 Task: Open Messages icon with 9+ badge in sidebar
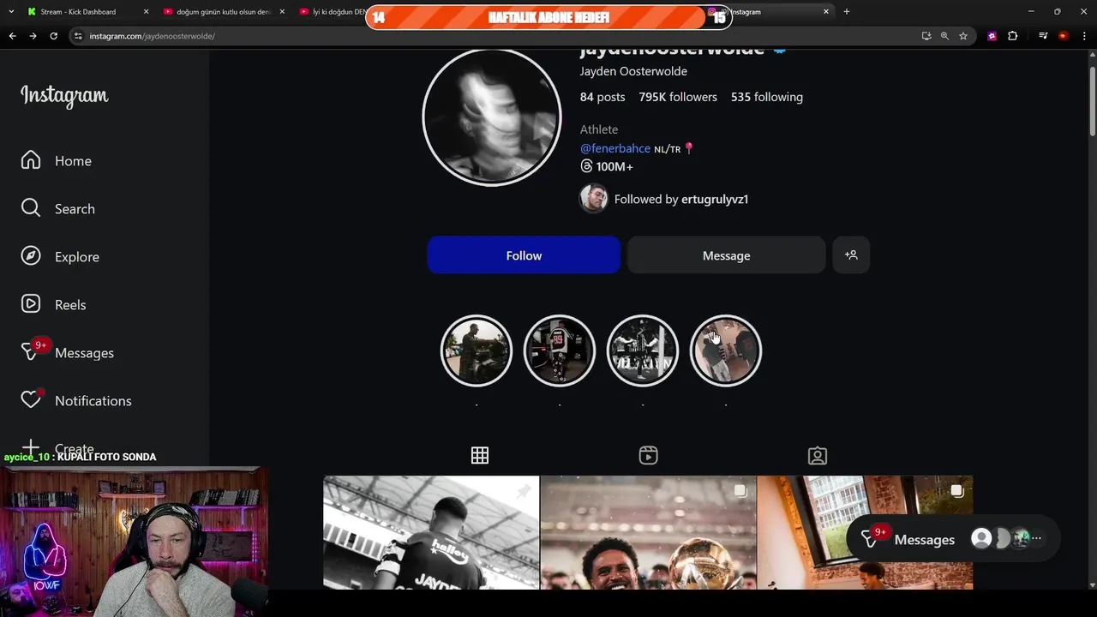[32, 352]
